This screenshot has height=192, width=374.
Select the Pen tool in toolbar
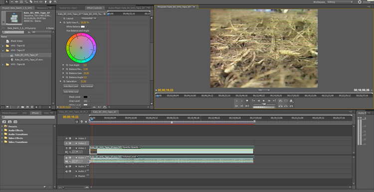point(45,1)
